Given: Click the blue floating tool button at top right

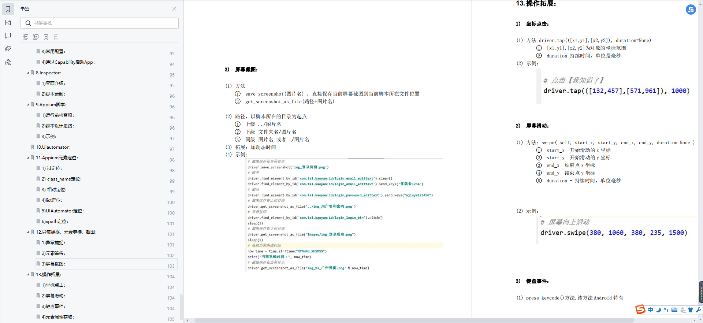Looking at the screenshot, I should pos(691,10).
